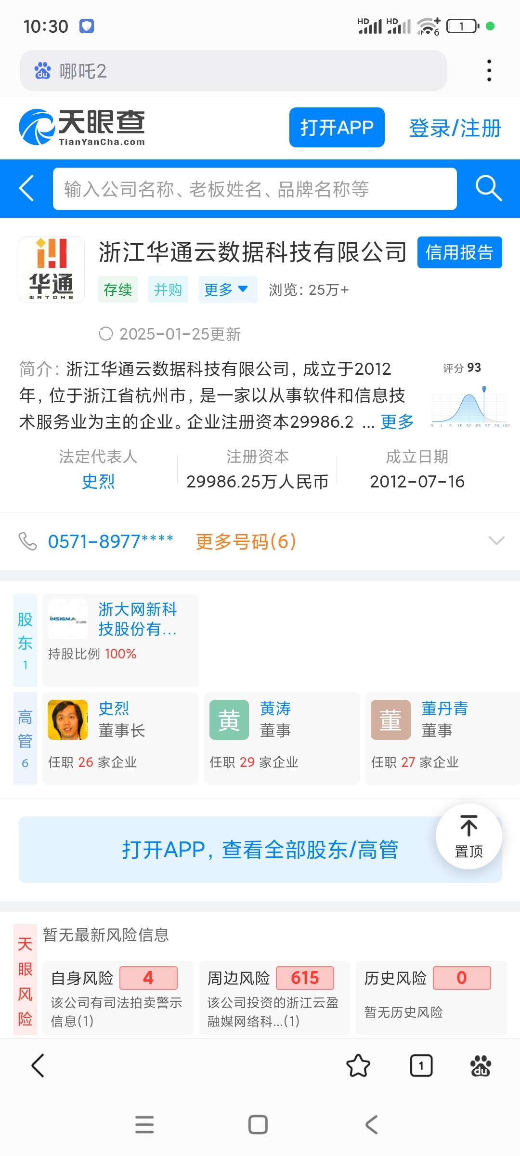Open shareholder 浙大网新科技股份有… link

pos(138,619)
